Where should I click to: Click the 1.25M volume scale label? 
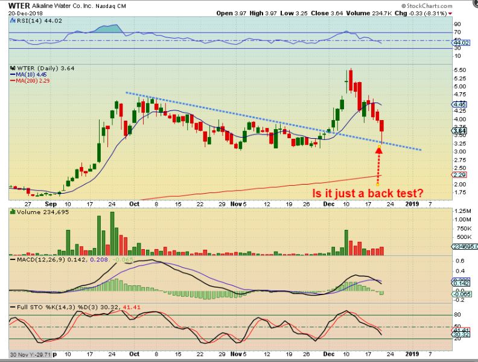[463, 211]
